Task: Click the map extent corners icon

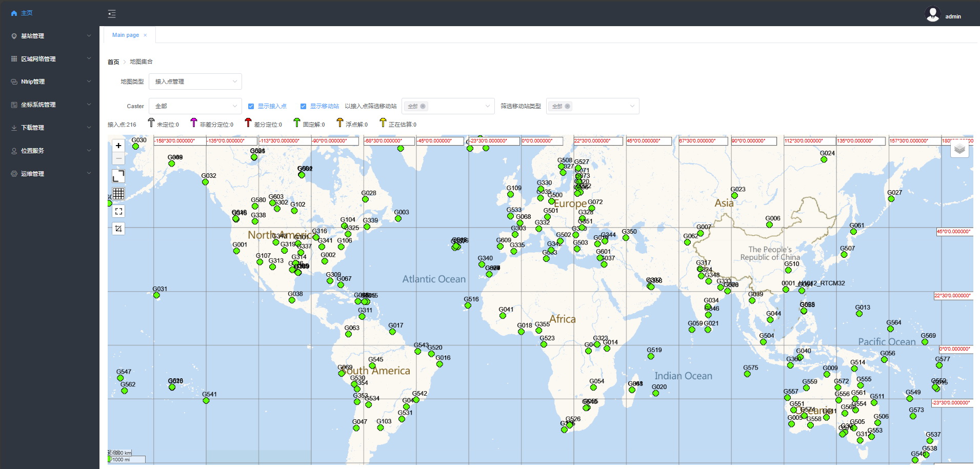Action: click(118, 176)
